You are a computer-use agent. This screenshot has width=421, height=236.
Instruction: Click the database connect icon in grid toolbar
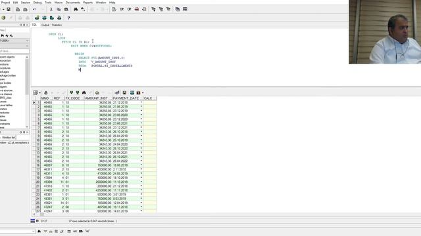[x=132, y=92]
